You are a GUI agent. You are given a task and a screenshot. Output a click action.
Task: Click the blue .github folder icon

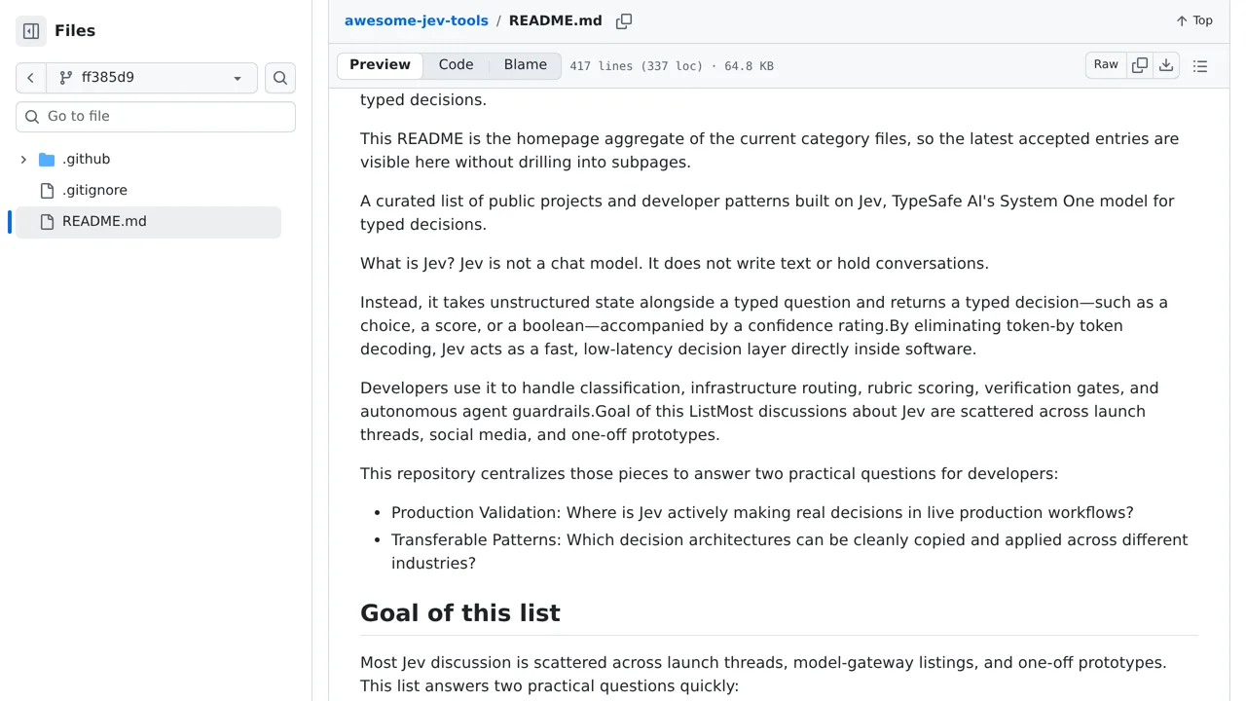coord(47,160)
